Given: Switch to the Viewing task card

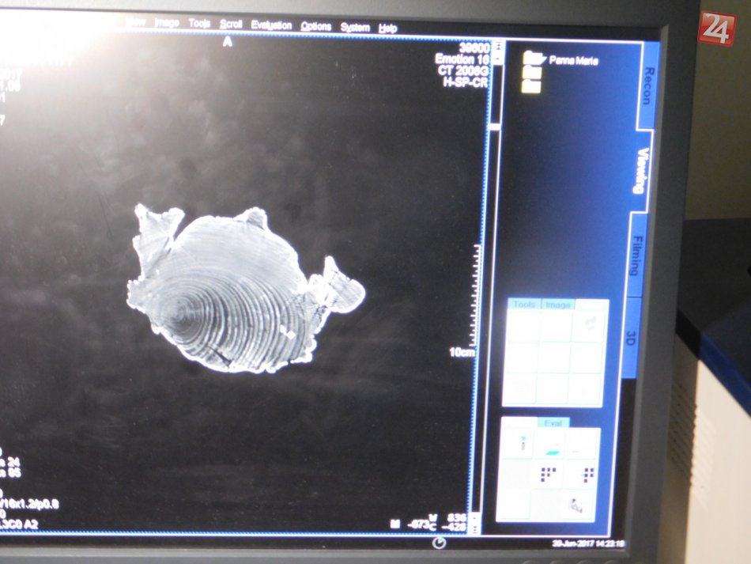Looking at the screenshot, I should pos(643,172).
